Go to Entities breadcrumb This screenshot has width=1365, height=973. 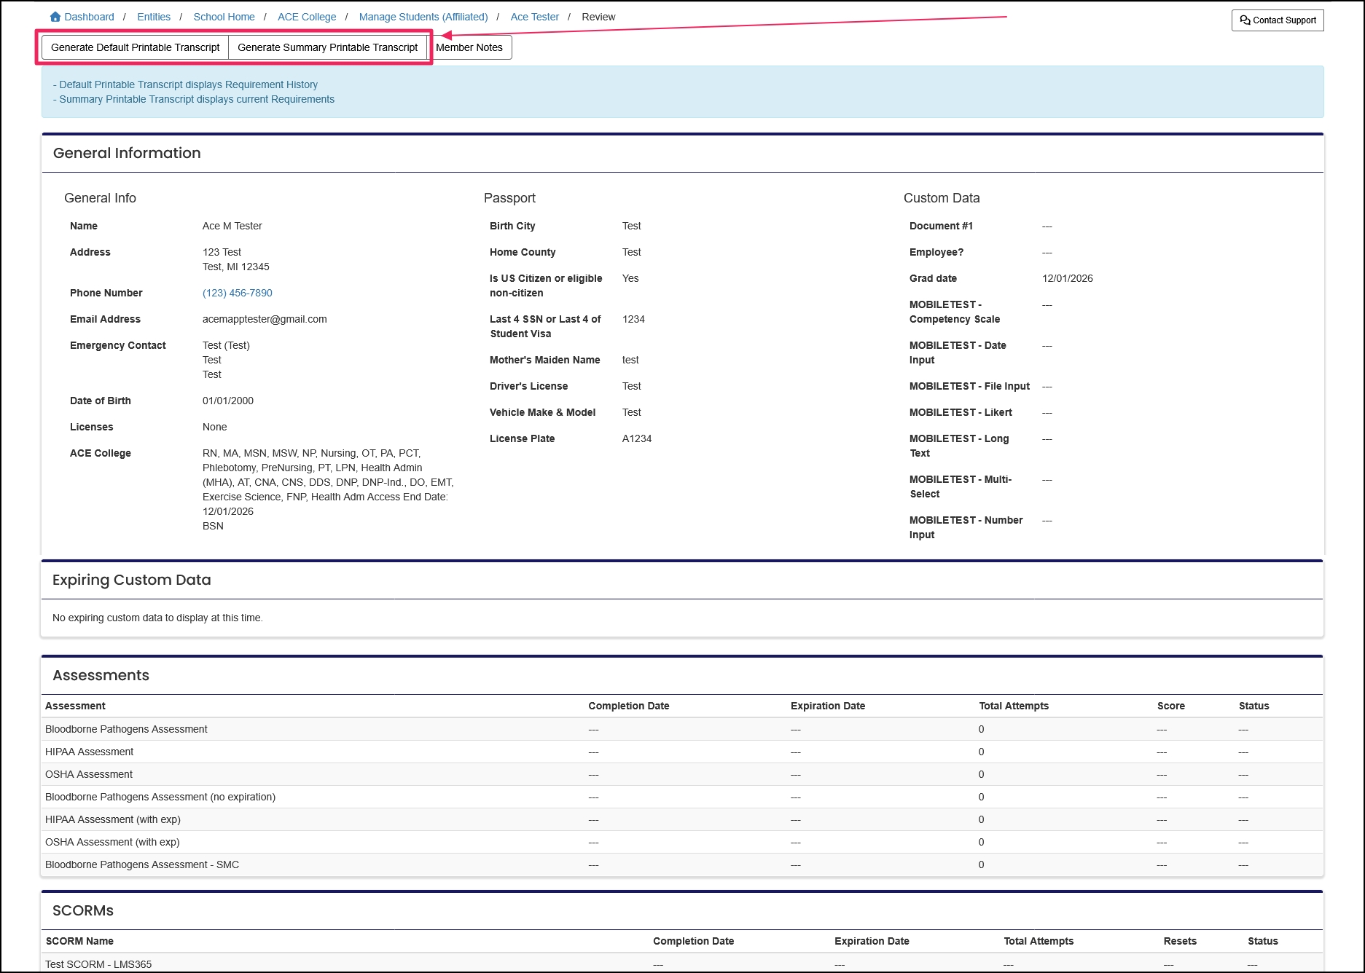[x=154, y=17]
